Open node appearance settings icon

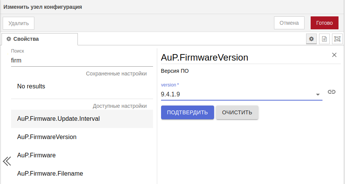click(x=337, y=39)
